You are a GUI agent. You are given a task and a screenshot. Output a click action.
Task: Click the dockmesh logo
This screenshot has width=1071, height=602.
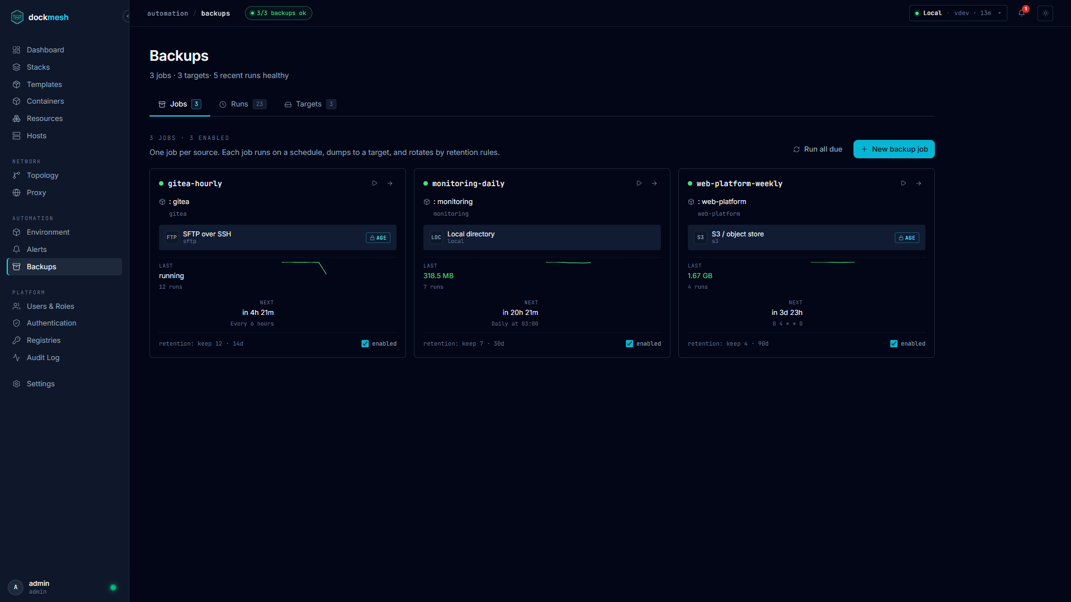tap(40, 17)
